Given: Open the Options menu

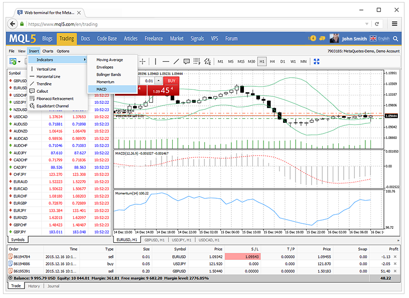Looking at the screenshot, I should [x=63, y=51].
